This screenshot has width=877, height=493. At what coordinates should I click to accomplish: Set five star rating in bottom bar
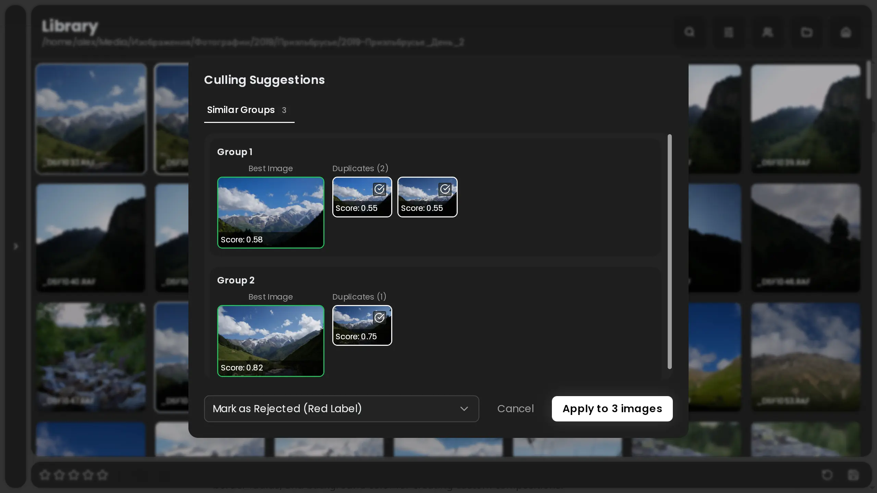[102, 475]
